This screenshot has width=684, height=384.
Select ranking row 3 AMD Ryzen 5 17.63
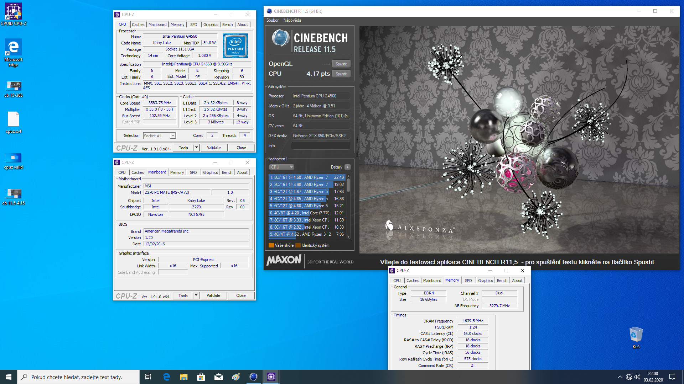(307, 192)
